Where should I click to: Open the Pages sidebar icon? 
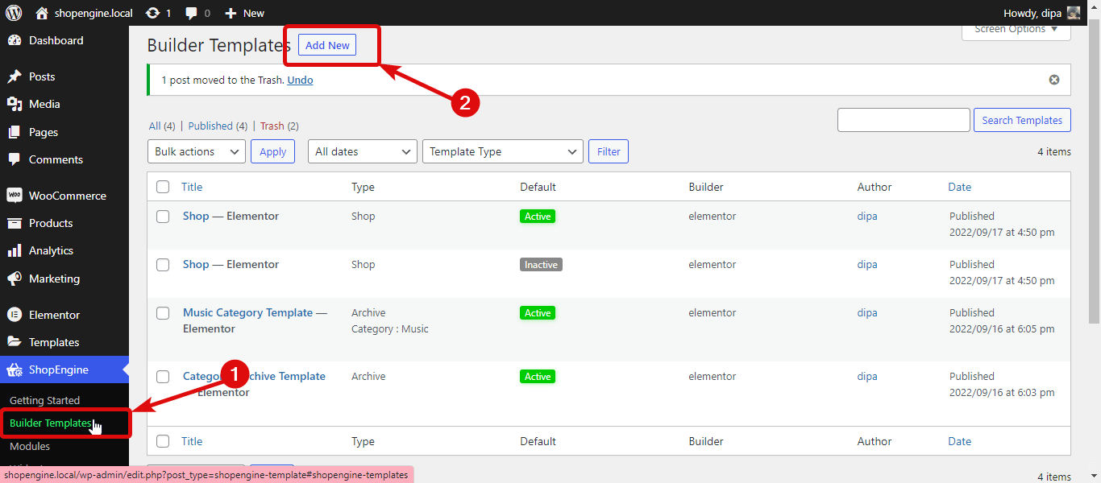pyautogui.click(x=15, y=132)
